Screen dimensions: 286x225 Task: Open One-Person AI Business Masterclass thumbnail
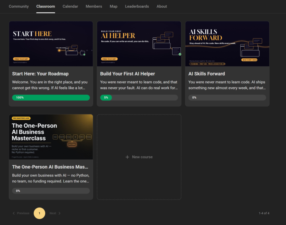(51, 137)
